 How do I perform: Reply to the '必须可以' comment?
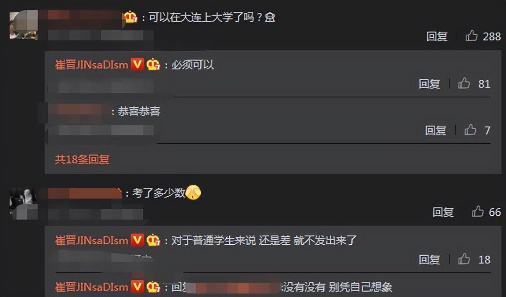pos(429,84)
